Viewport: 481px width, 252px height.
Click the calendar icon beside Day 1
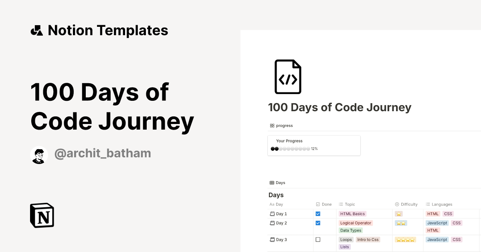click(x=272, y=214)
